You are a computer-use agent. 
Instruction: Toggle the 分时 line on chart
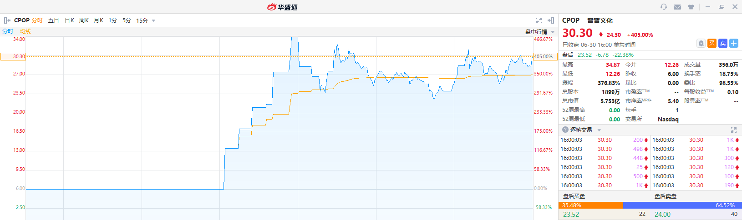(8, 31)
